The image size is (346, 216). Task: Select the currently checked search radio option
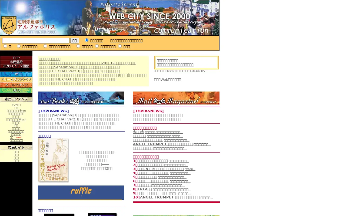pos(87,40)
